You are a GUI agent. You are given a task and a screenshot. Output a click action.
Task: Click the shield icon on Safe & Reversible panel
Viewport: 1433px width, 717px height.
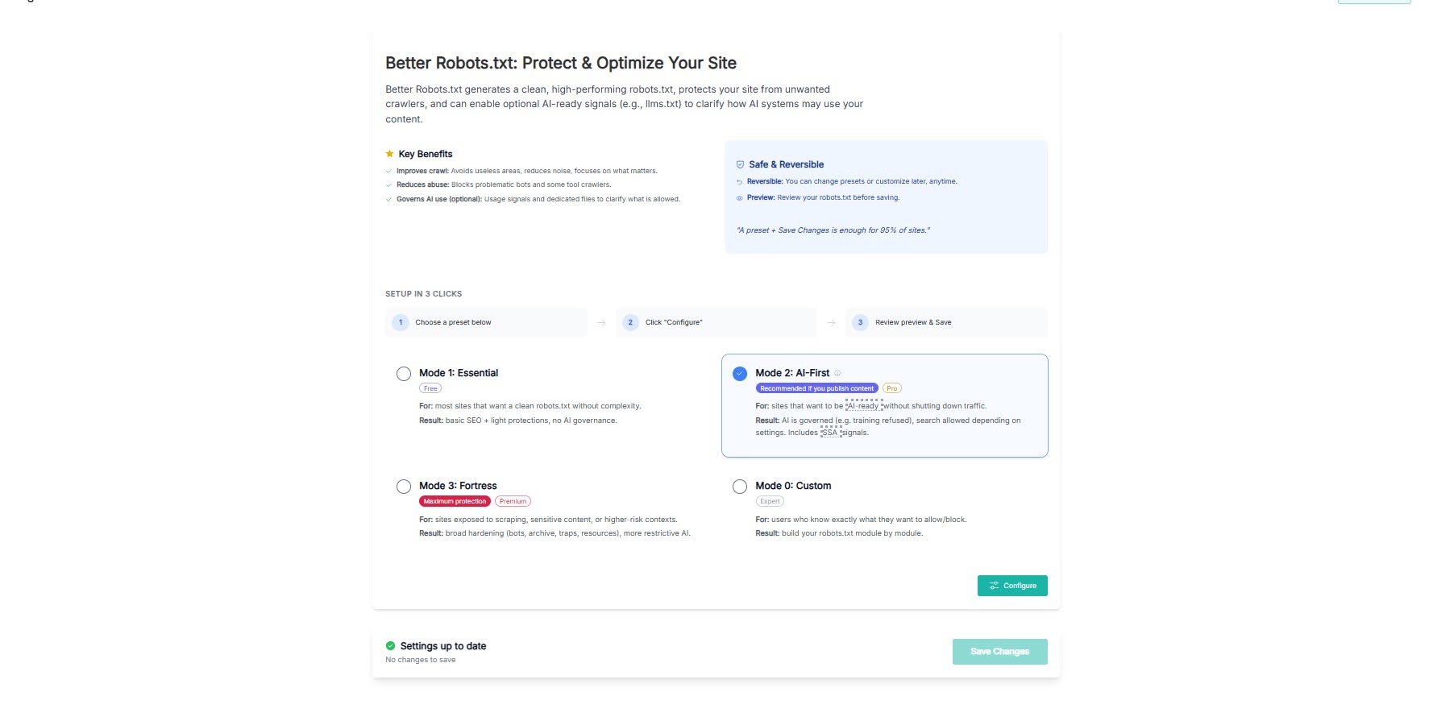(x=740, y=164)
